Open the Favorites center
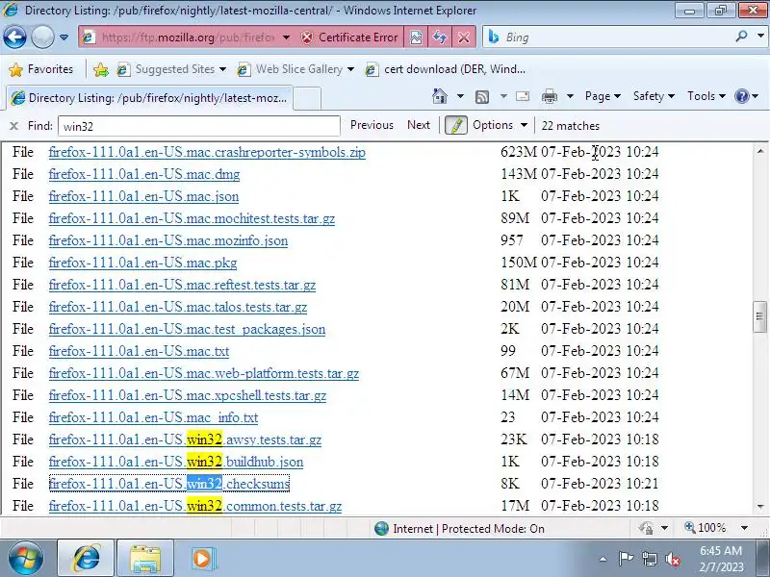Viewport: 770px width, 577px height. pyautogui.click(x=41, y=69)
